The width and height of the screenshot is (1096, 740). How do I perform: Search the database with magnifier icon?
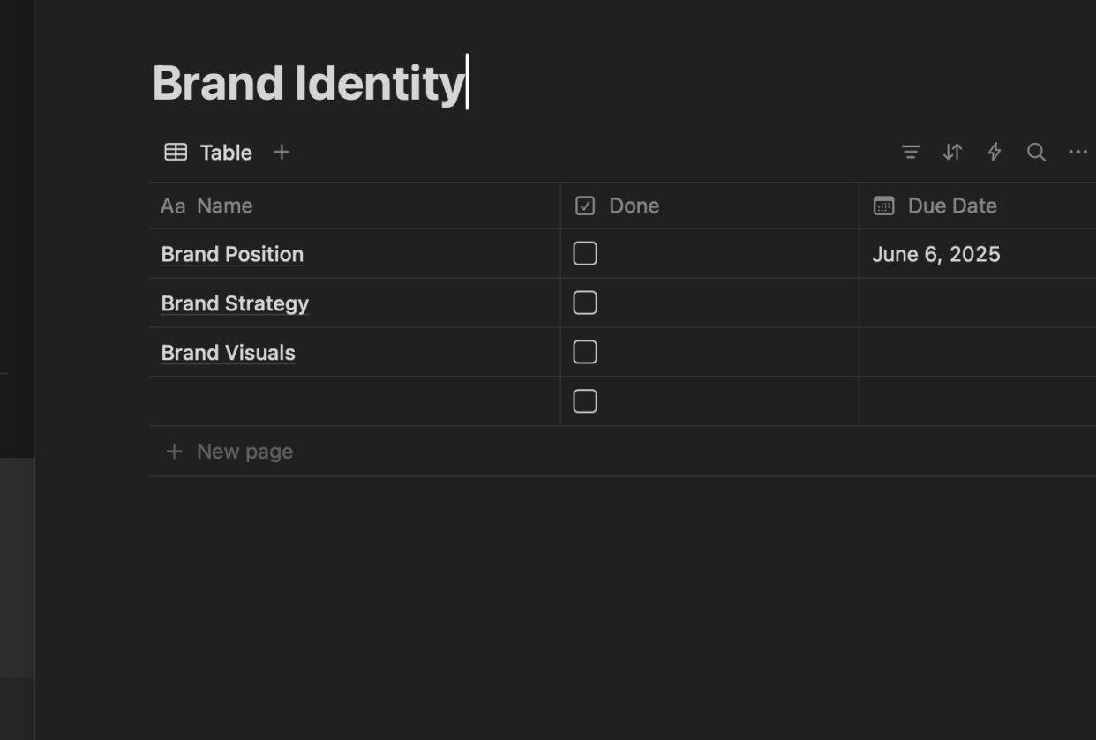coord(1037,153)
